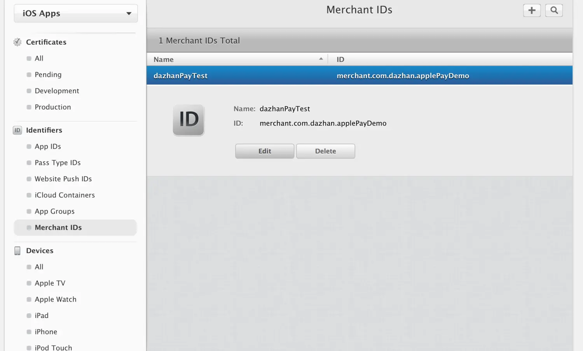The image size is (583, 351).
Task: Open iPod Touch devices
Action: (53, 348)
